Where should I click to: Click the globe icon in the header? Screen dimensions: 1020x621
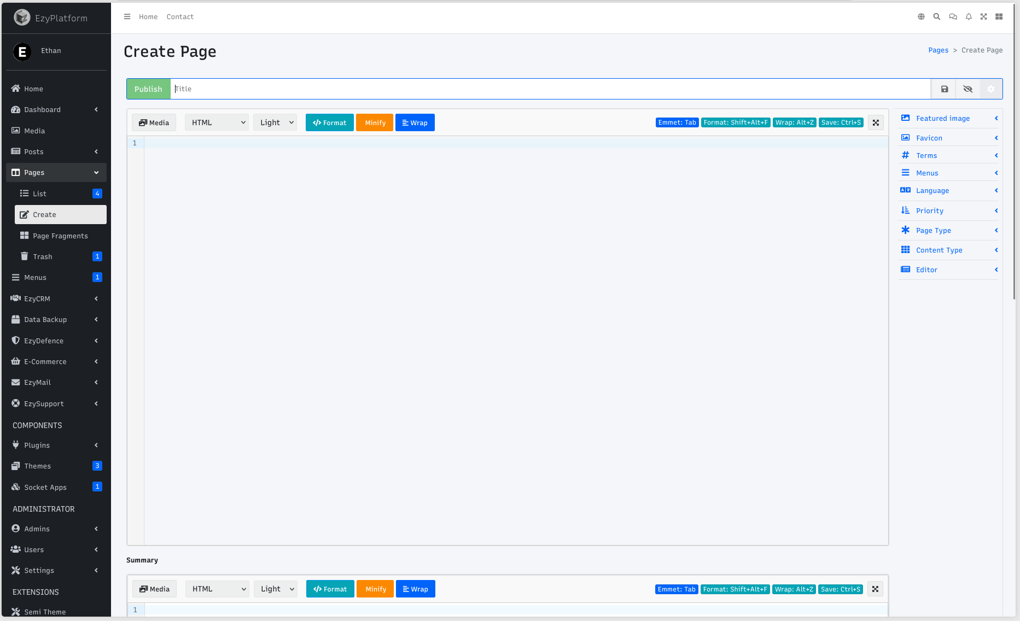921,17
